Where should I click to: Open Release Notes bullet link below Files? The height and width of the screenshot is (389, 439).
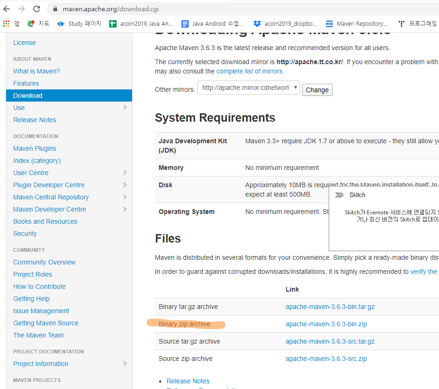tap(188, 381)
